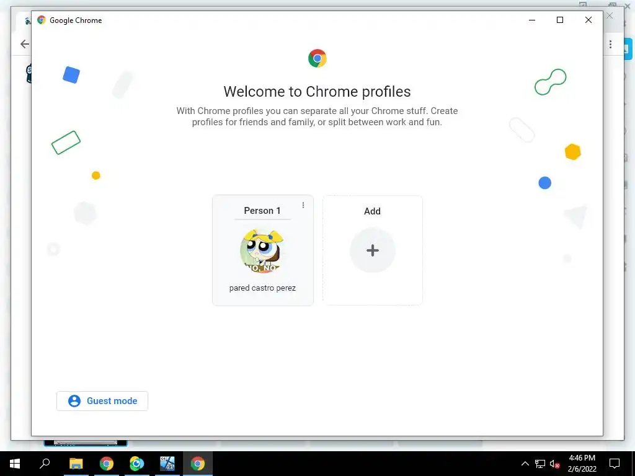
Task: Open the clock showing 4:46 PM
Action: [582, 464]
